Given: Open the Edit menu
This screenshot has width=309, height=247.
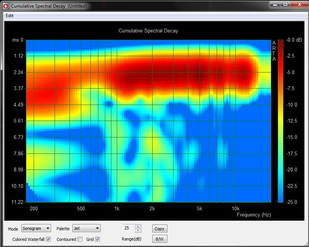Looking at the screenshot, I should pos(10,16).
